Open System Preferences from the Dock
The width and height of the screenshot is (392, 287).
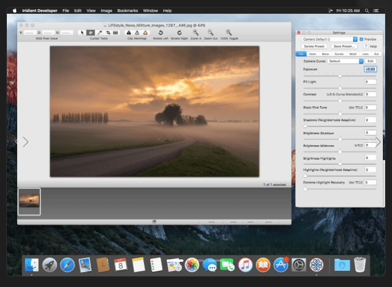tap(299, 265)
